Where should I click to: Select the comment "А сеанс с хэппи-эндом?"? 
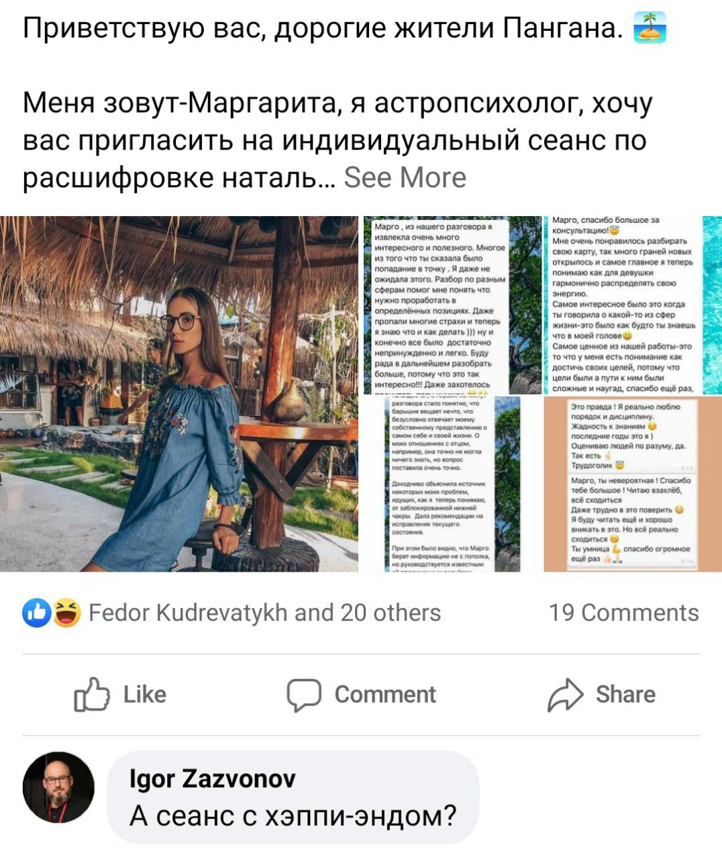tap(293, 816)
